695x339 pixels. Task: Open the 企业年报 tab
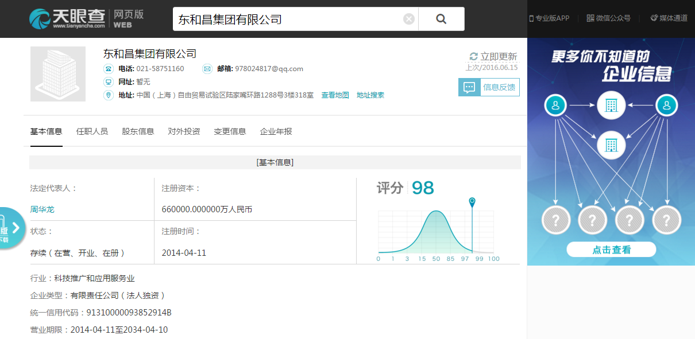pos(276,131)
